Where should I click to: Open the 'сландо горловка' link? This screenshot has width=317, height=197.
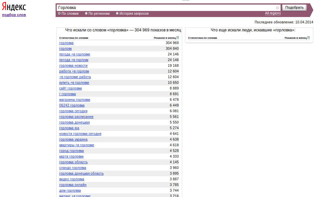pyautogui.click(x=73, y=168)
